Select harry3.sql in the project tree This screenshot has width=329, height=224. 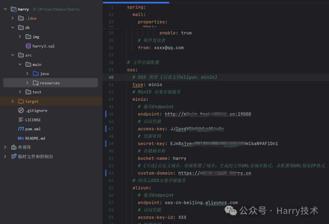tap(44, 46)
